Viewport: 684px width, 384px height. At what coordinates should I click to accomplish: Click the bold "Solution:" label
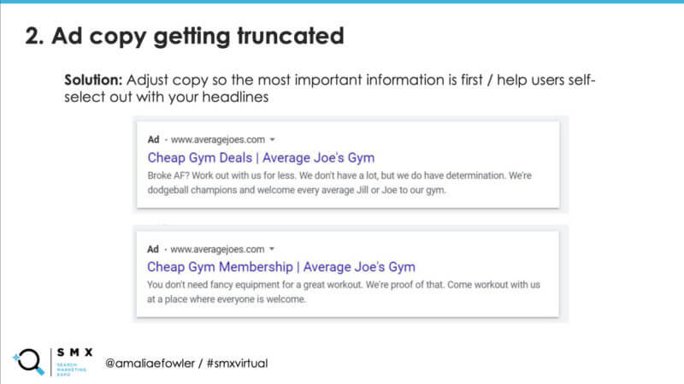(x=94, y=80)
